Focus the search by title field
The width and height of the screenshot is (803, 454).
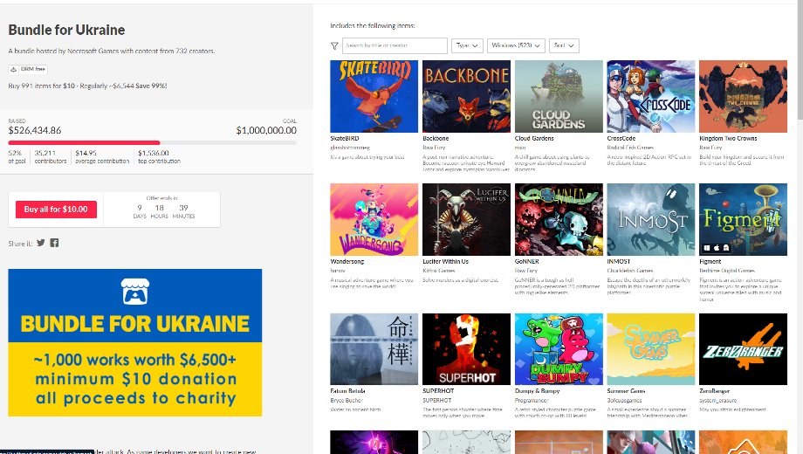tap(395, 45)
